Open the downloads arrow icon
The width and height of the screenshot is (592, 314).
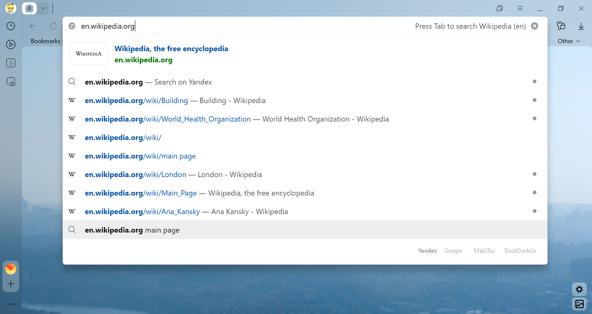click(x=581, y=26)
